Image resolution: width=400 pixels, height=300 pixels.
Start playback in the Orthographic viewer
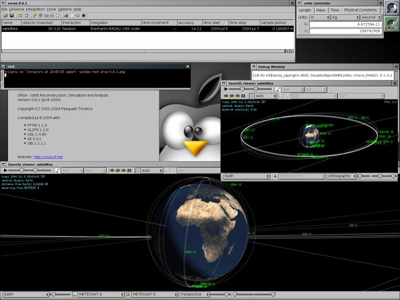(x=226, y=89)
